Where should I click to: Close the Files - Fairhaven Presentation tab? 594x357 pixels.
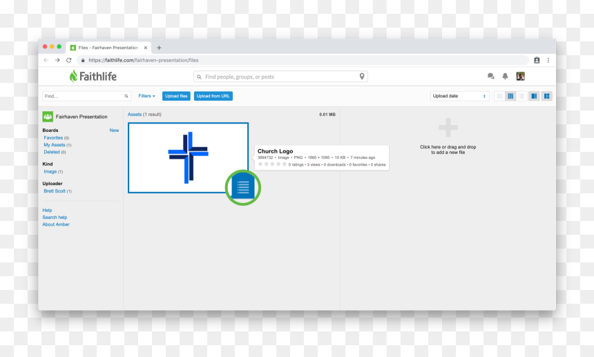146,48
